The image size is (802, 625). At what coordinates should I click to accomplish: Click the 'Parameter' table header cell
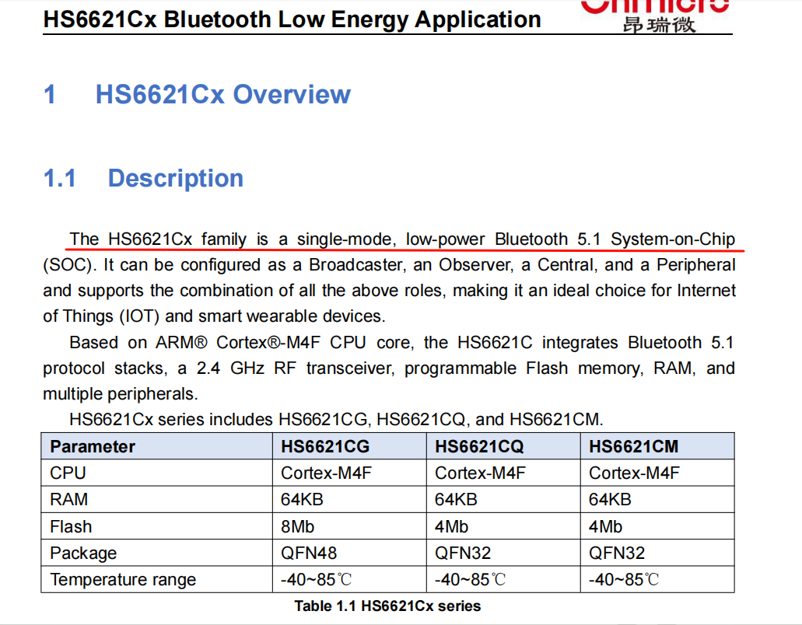[156, 446]
